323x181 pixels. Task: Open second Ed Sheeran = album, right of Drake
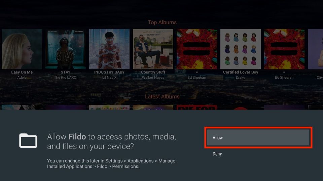click(x=284, y=49)
